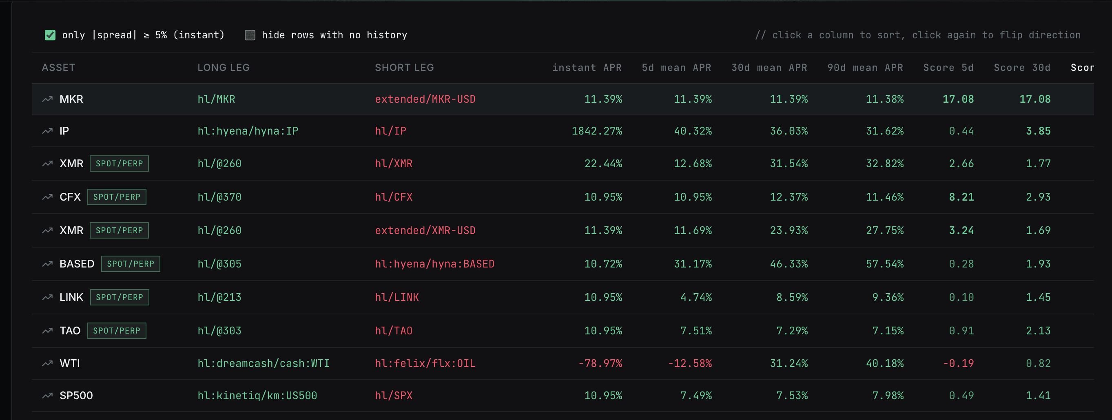1112x420 pixels.
Task: Select the WTI asset name
Action: pyautogui.click(x=69, y=363)
